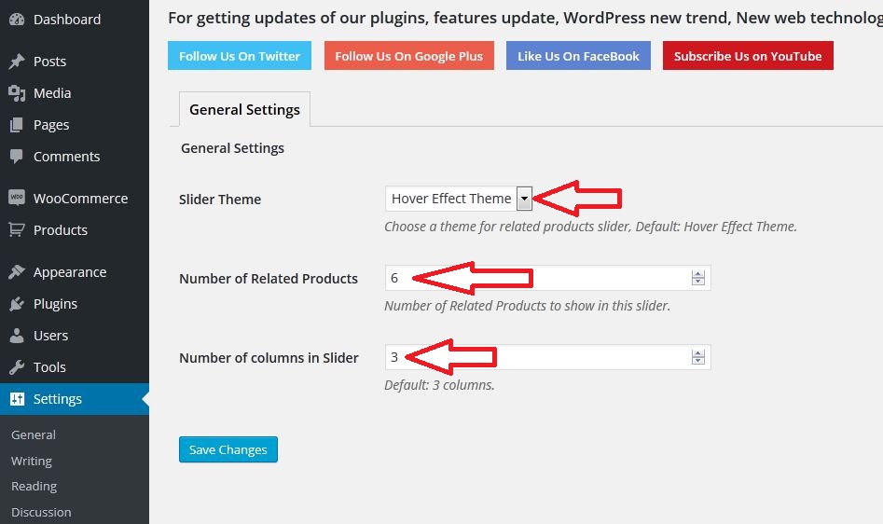Screen dimensions: 883x524
Task: Click the Posts pushpin icon
Action: (17, 61)
